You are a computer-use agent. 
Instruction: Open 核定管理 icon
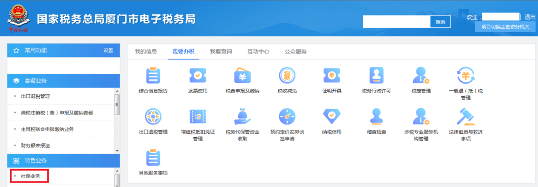pyautogui.click(x=420, y=75)
